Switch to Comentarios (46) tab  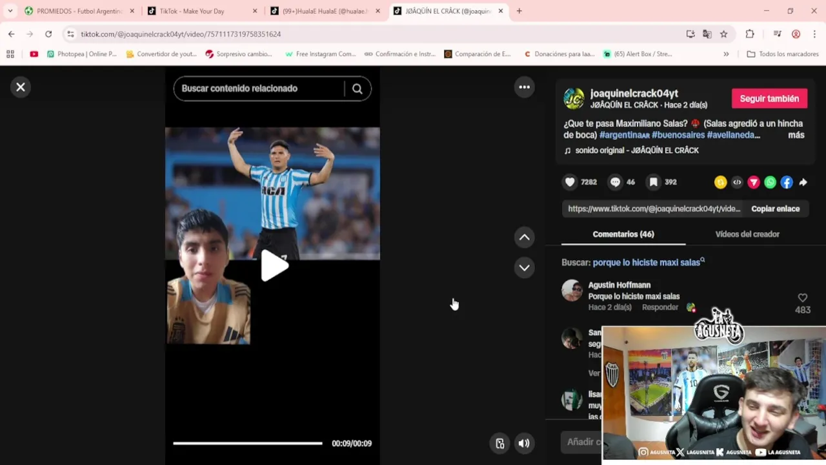point(623,234)
